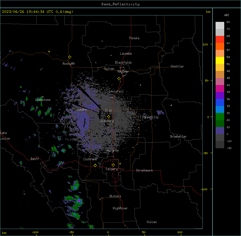
Task: Click the Limestone label
Action: 43,100
